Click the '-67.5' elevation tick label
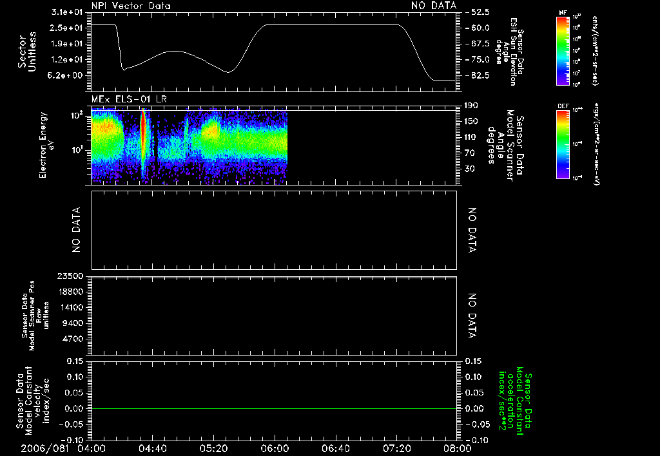 pos(478,44)
